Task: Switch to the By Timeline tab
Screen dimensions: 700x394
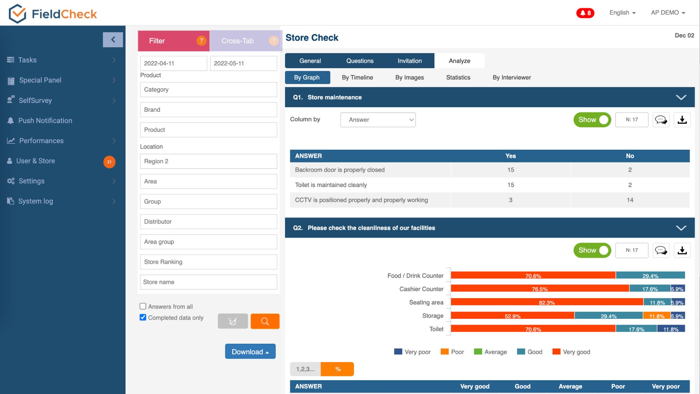Action: pyautogui.click(x=357, y=77)
